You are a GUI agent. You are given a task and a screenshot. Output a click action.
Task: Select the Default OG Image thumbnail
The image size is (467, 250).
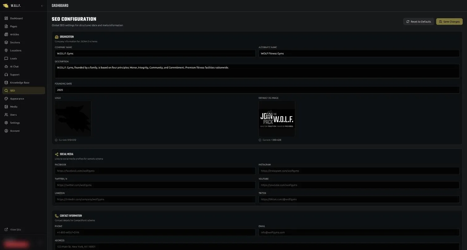pos(277,118)
